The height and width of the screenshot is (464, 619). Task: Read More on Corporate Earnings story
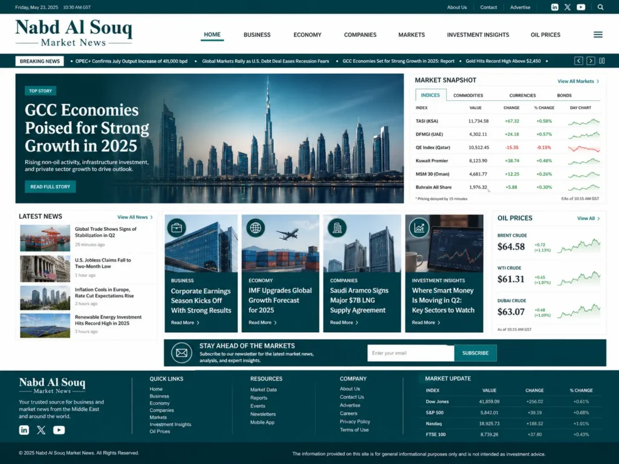coord(185,323)
